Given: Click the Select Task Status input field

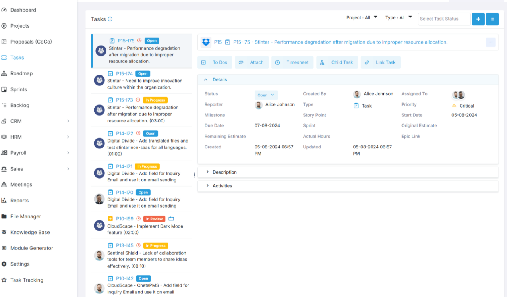Looking at the screenshot, I should (444, 19).
